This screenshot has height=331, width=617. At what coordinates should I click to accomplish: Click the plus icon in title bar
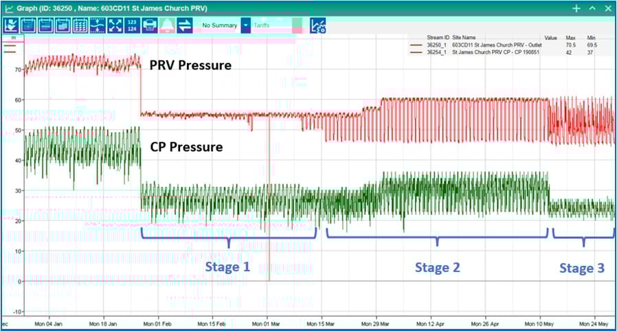click(576, 8)
